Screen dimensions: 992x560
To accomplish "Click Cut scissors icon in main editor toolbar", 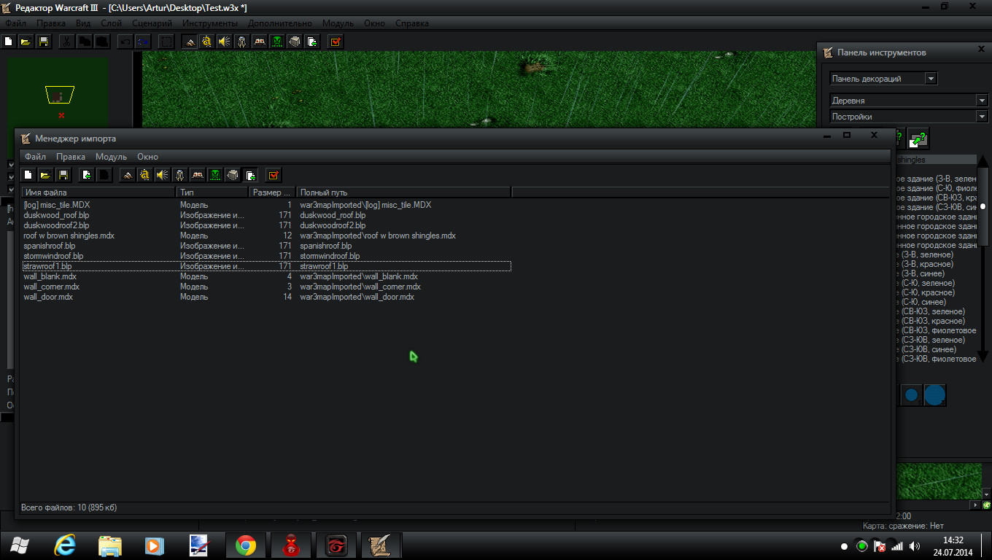I will coord(66,42).
